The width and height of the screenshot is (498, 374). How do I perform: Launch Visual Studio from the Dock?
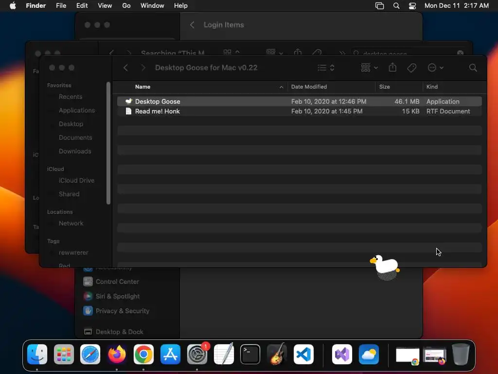[342, 355]
